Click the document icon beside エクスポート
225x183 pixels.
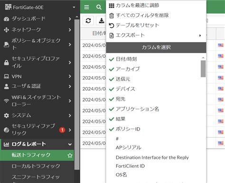[112, 35]
